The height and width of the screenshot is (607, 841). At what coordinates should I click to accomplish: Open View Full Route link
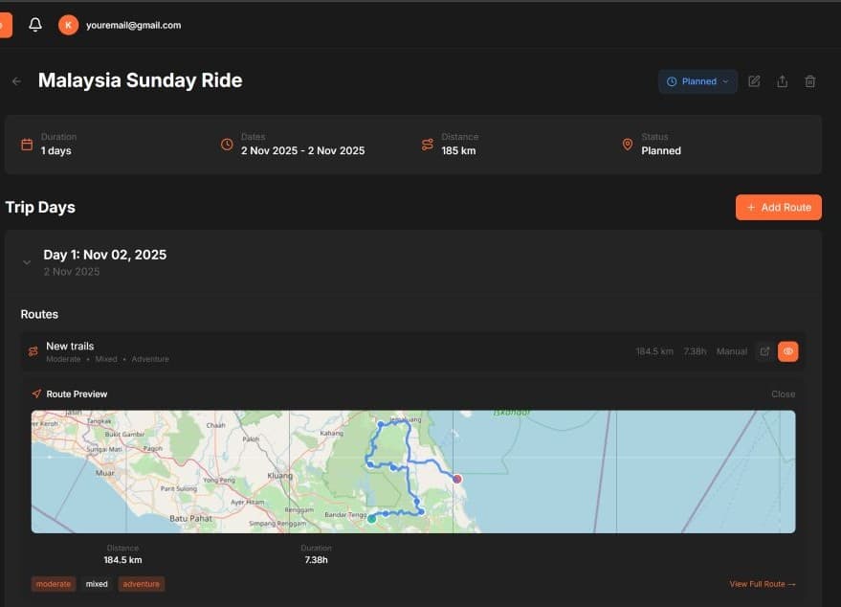(x=761, y=584)
